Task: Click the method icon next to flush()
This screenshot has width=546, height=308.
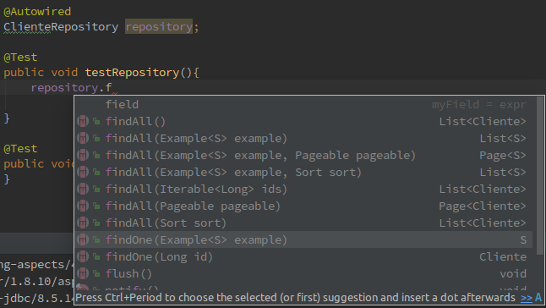Action: [x=83, y=273]
